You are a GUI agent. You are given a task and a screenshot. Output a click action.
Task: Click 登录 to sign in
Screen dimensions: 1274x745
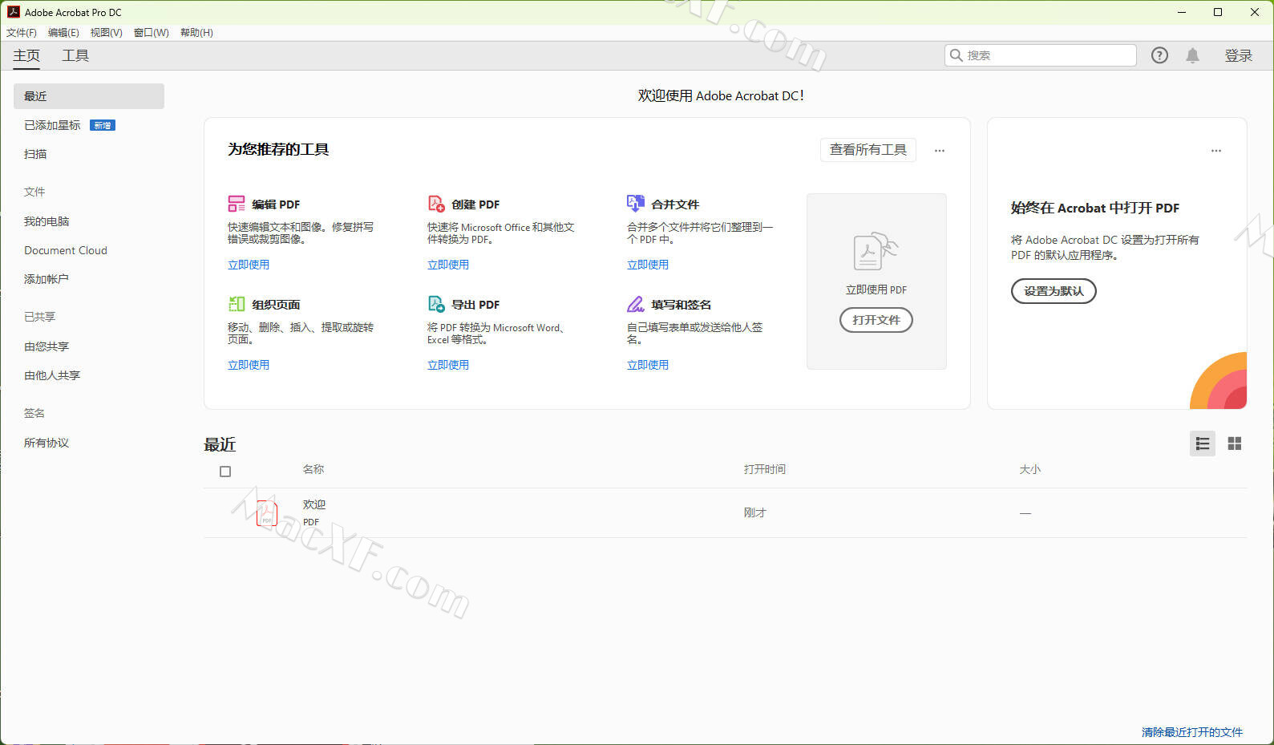pyautogui.click(x=1239, y=55)
